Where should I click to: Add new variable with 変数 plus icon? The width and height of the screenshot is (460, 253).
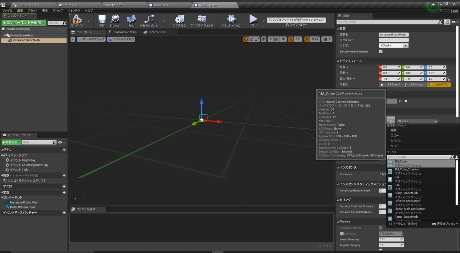(x=64, y=192)
